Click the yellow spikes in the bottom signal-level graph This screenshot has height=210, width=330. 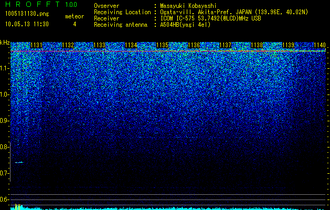point(18,207)
